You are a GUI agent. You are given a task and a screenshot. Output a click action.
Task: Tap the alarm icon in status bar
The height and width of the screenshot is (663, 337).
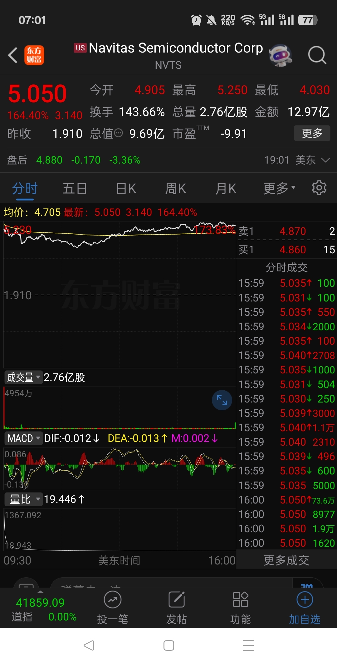click(196, 20)
